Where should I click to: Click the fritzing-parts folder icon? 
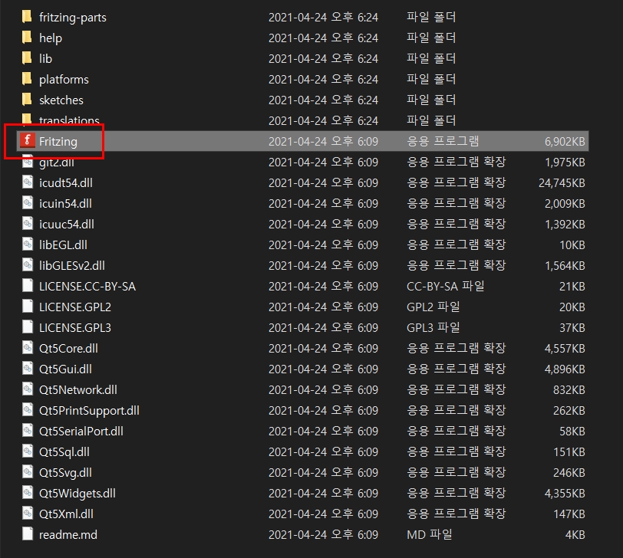tap(27, 17)
